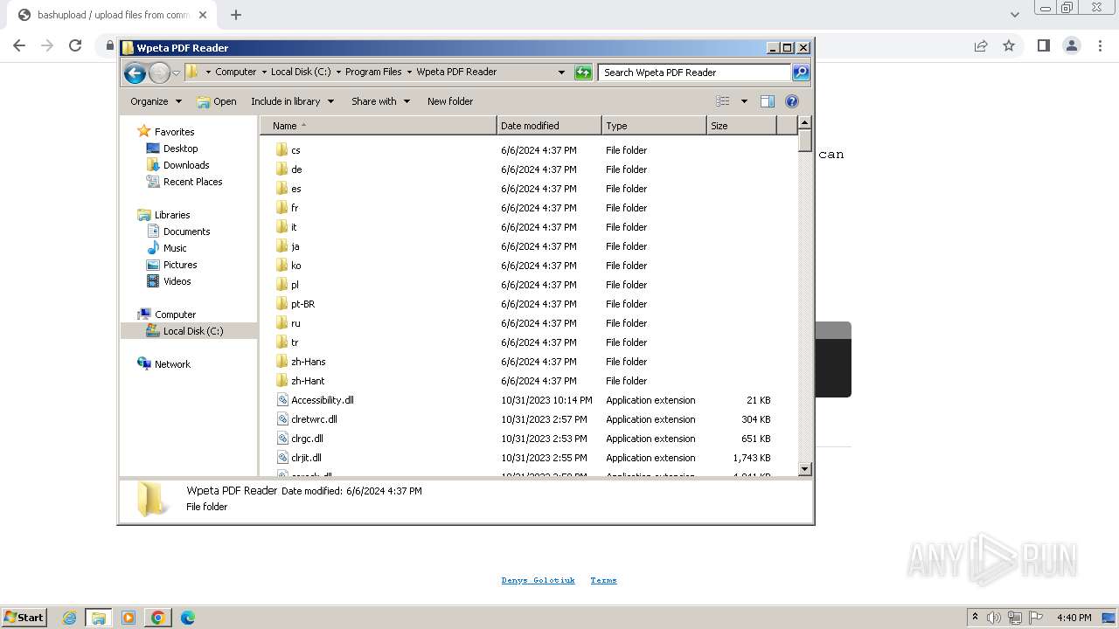Sort by the Size column header

coord(741,126)
